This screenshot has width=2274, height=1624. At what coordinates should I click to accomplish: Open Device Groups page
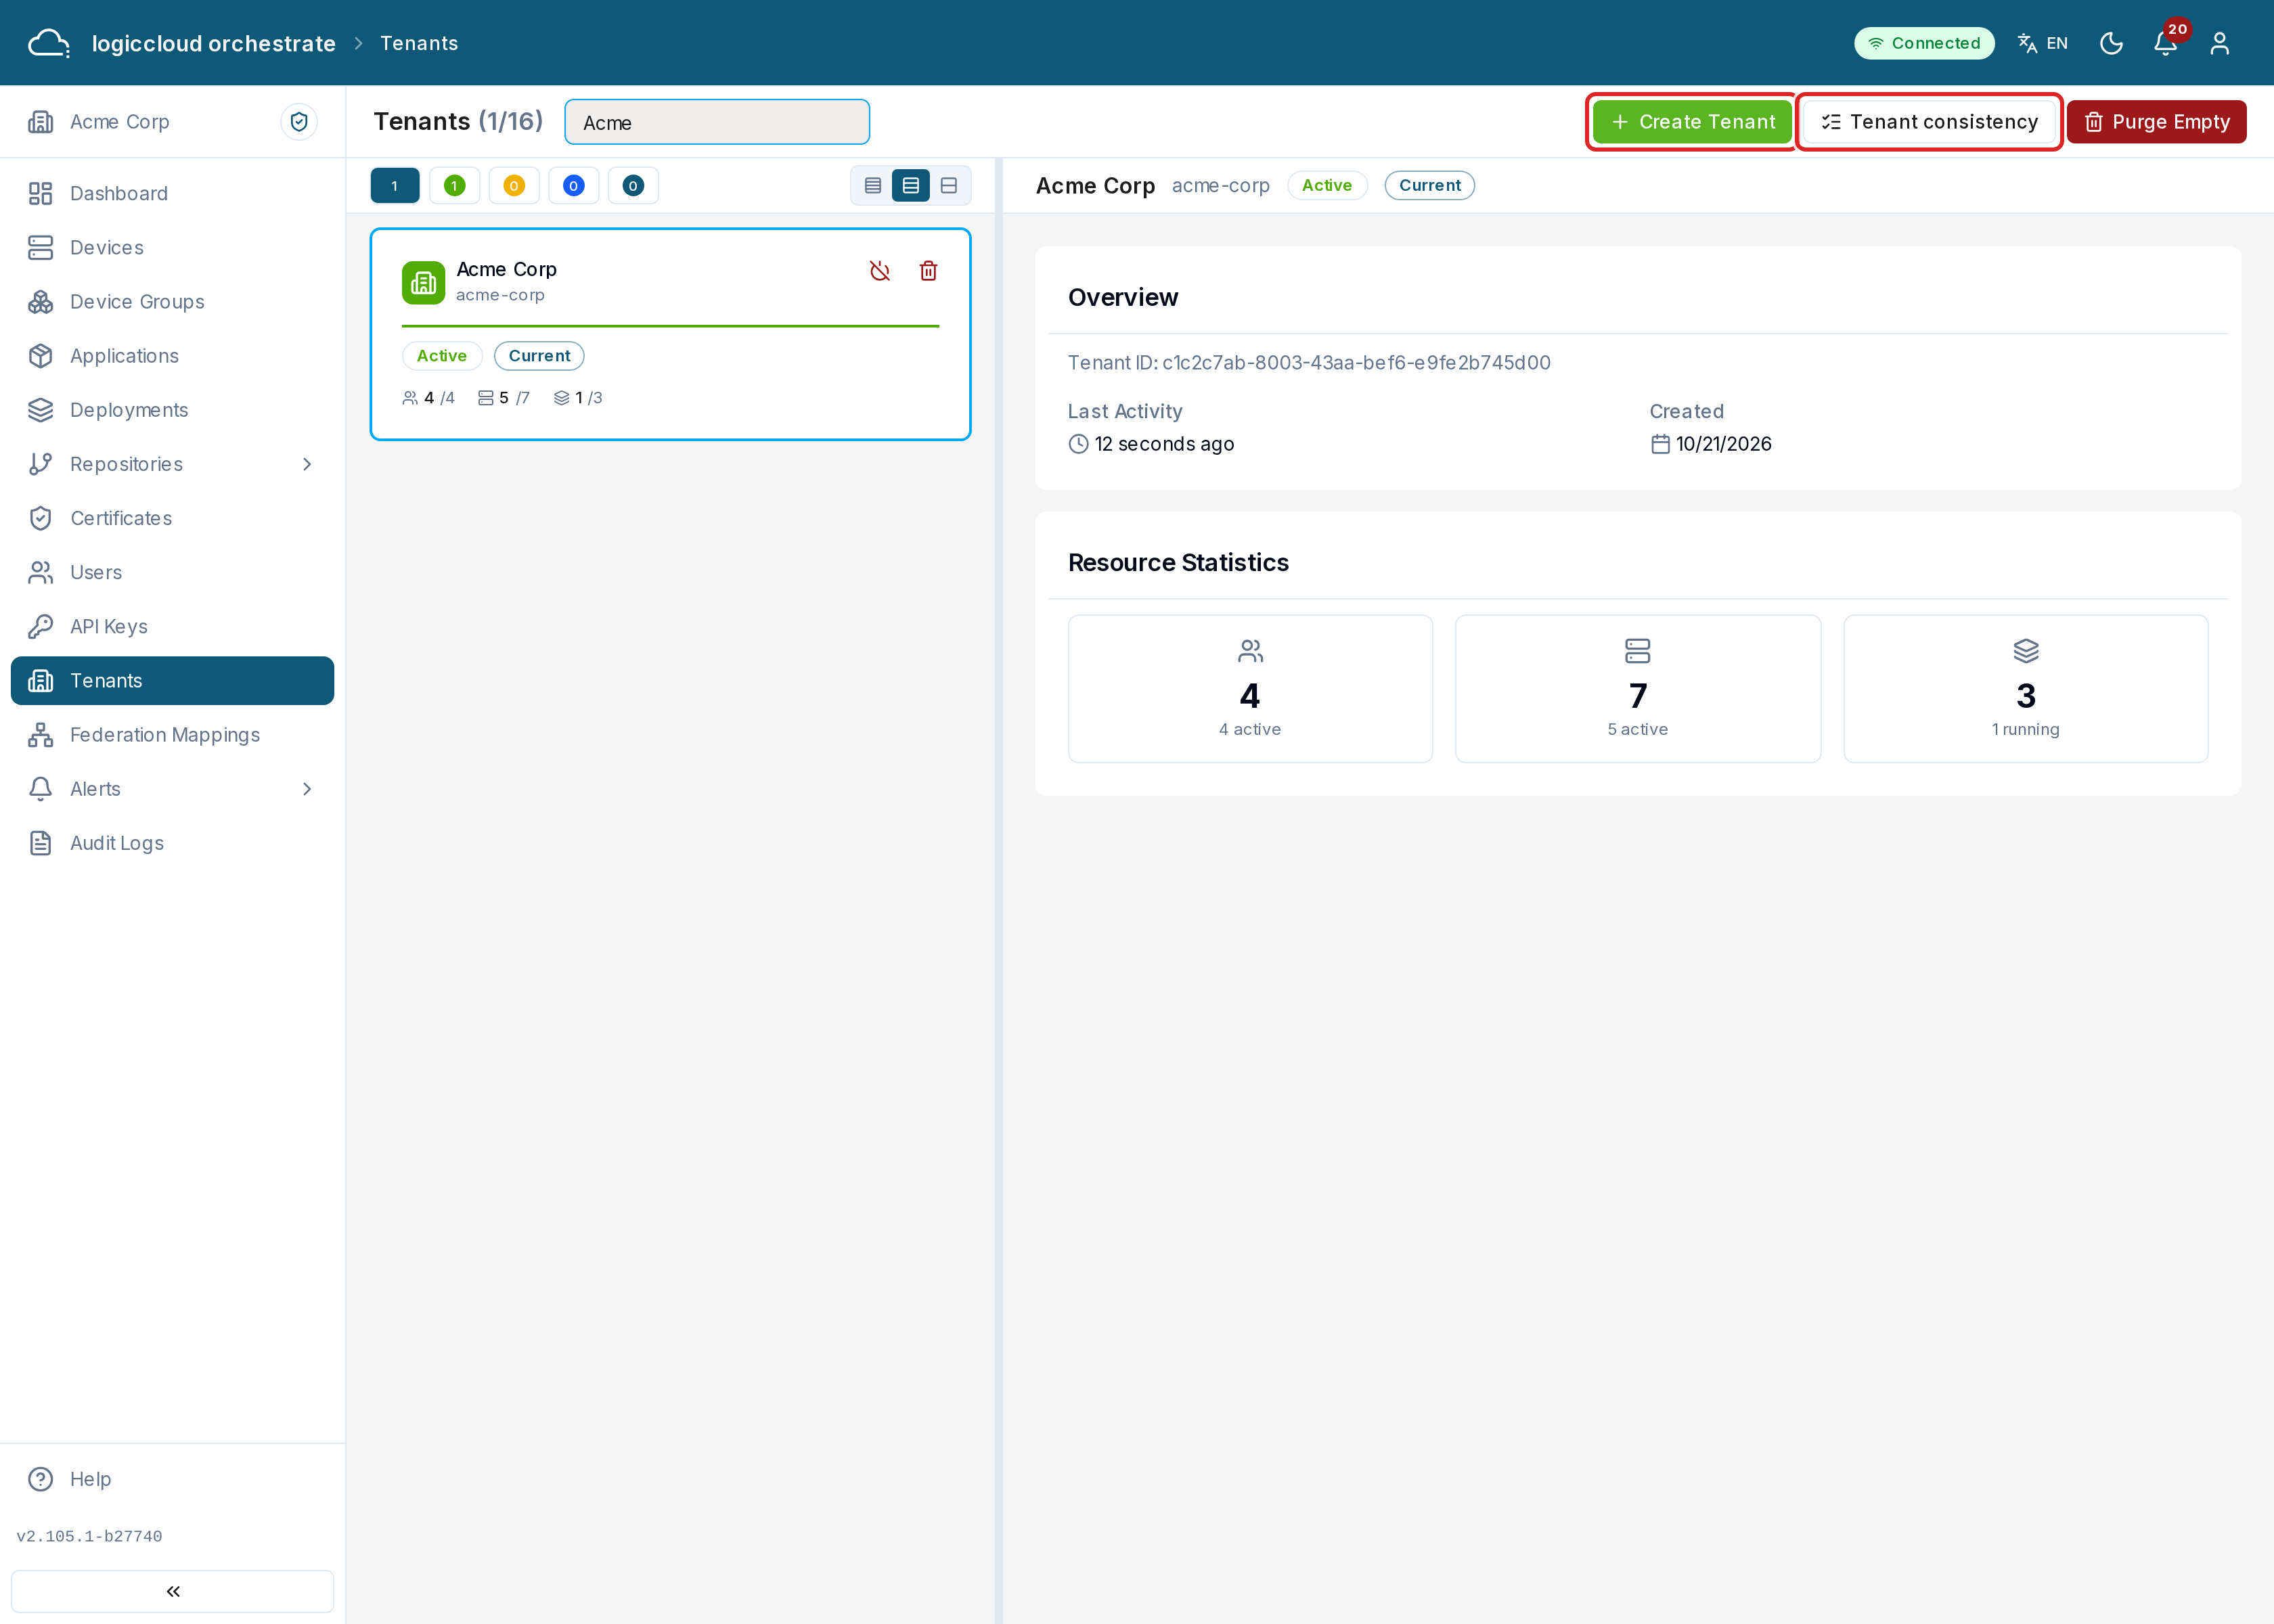(172, 301)
